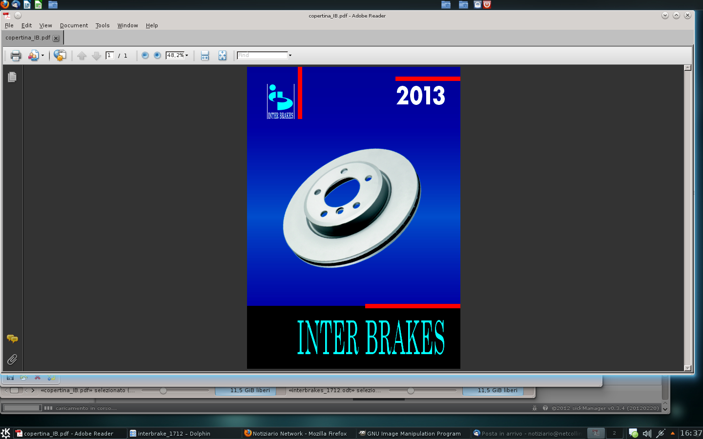The image size is (703, 439).
Task: Go to previous page arrow
Action: click(82, 56)
